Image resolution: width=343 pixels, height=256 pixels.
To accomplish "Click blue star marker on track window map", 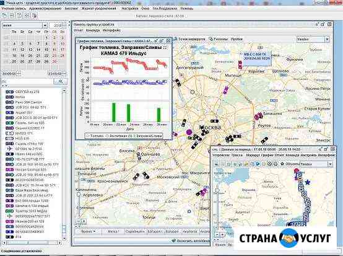I will pos(308,182).
